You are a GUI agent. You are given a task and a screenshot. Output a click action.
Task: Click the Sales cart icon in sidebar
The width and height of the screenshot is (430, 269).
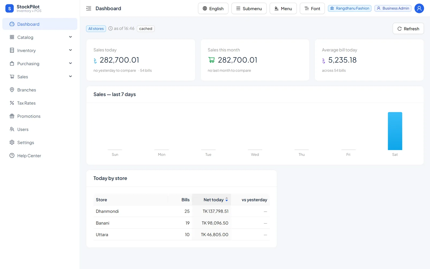coord(12,77)
